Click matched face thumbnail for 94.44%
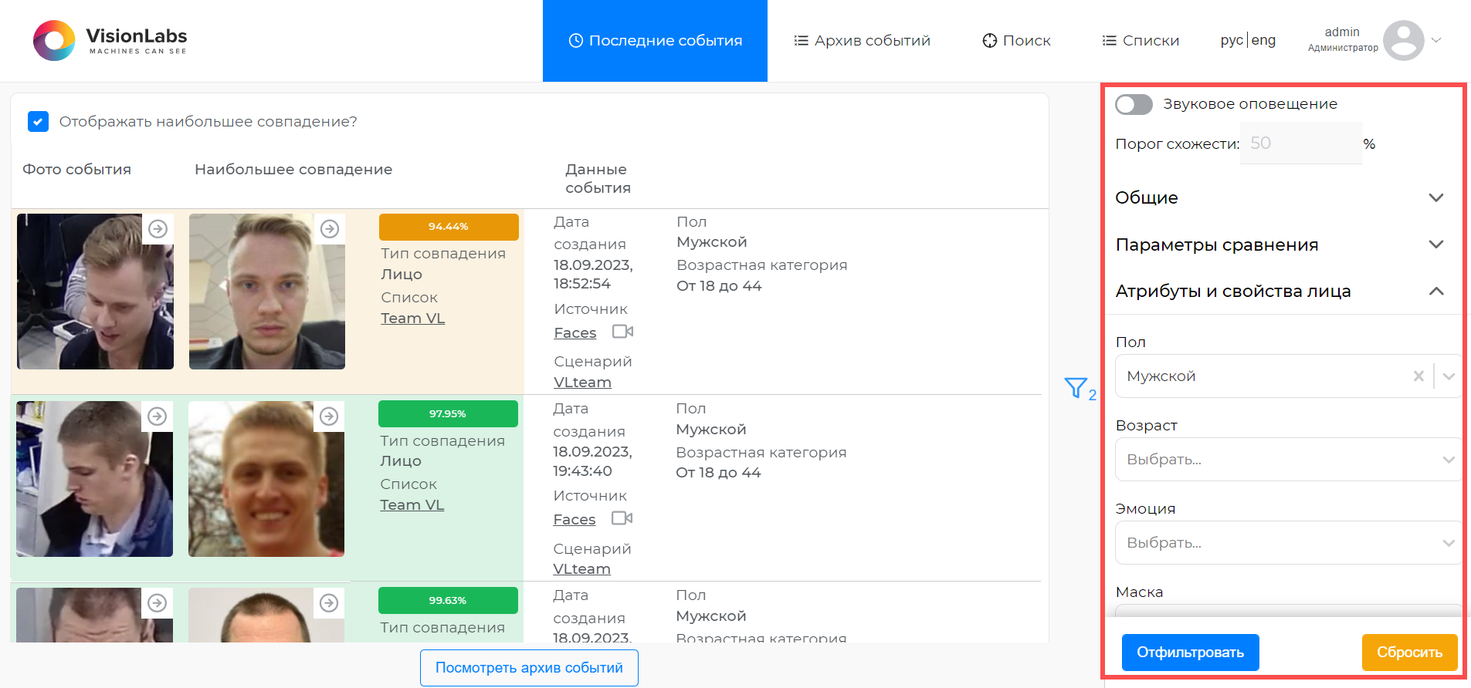Viewport: 1471px width, 688px height. [267, 292]
